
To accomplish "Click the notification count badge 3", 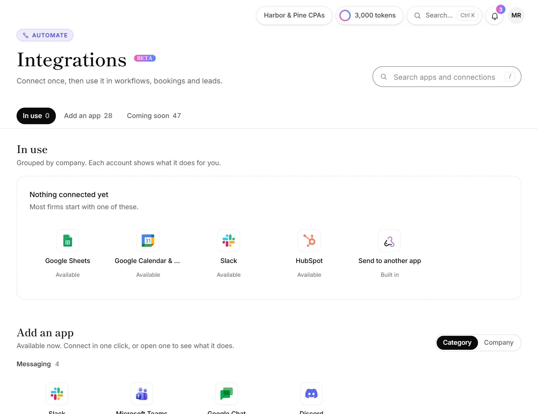I will point(501,9).
